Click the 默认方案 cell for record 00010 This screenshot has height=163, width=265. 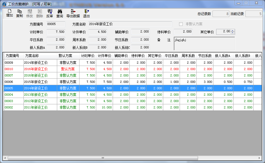click(68, 69)
